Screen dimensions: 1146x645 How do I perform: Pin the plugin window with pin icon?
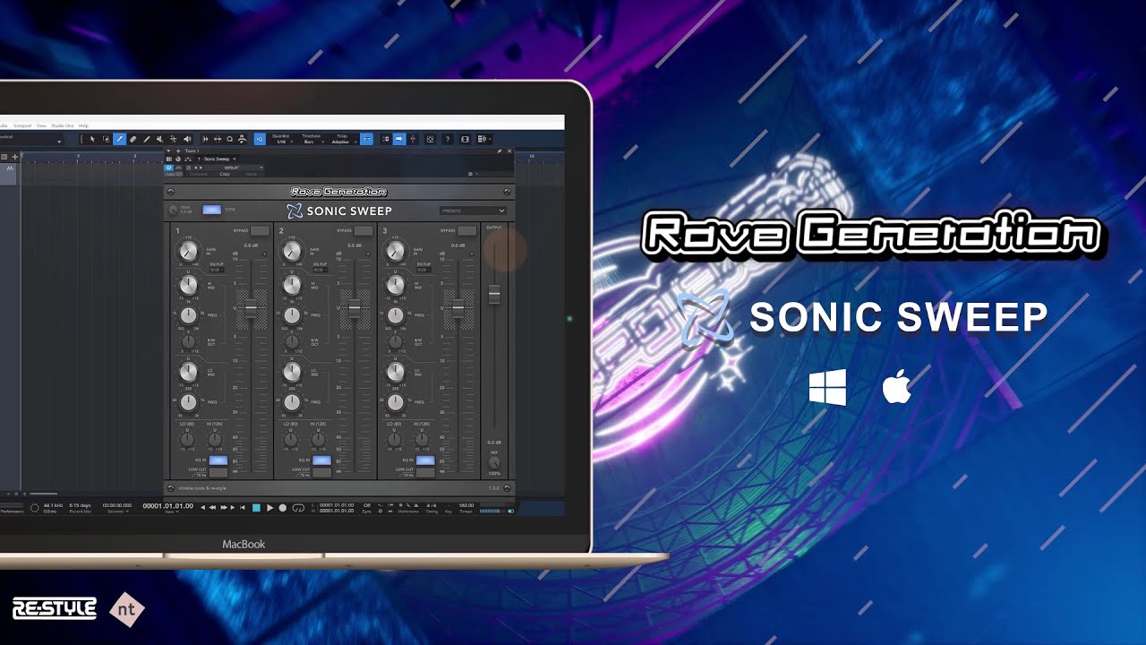500,150
